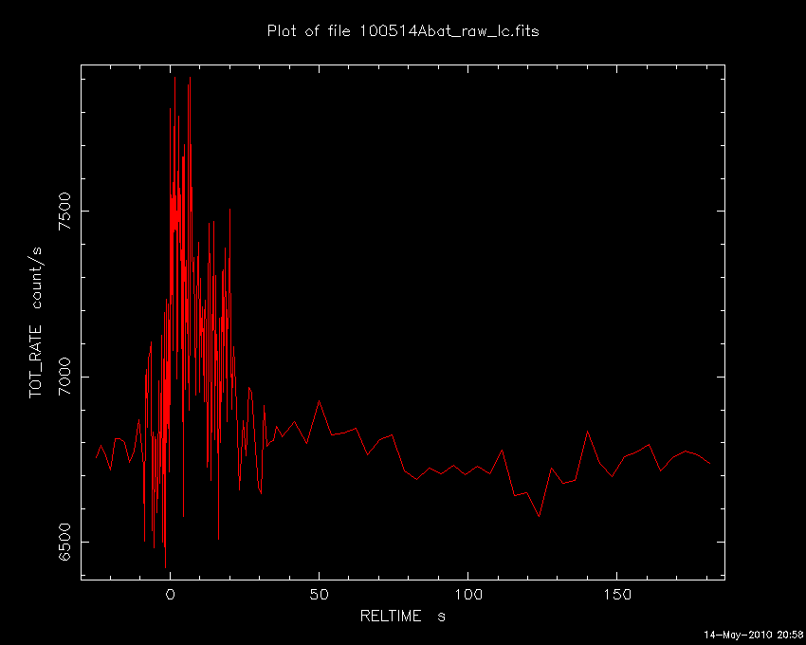Click the timestamp 14-May-2010 20:58
This screenshot has width=806, height=645.
tap(754, 635)
